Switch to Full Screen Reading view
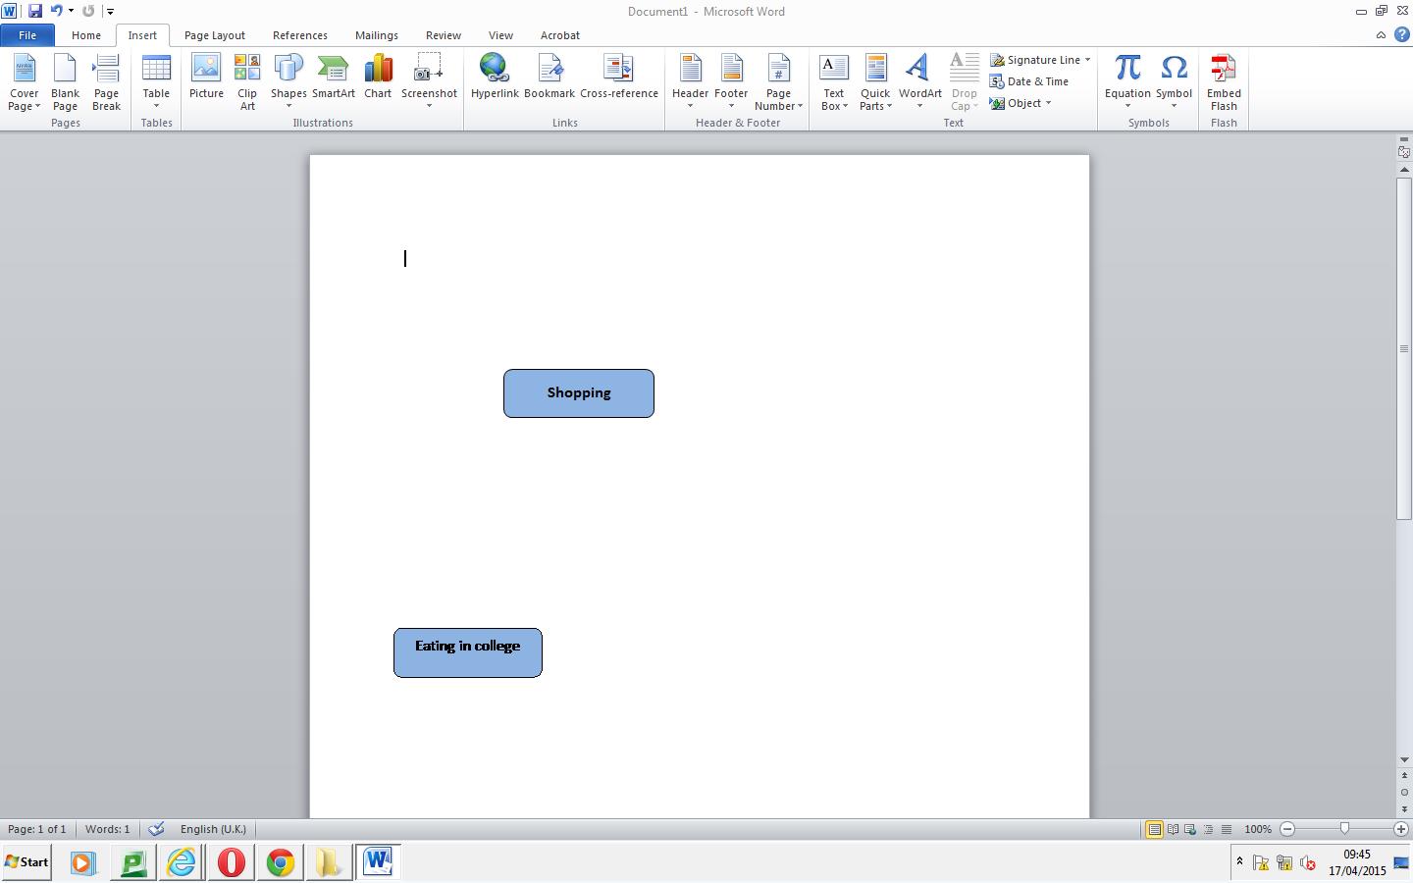 click(1173, 829)
